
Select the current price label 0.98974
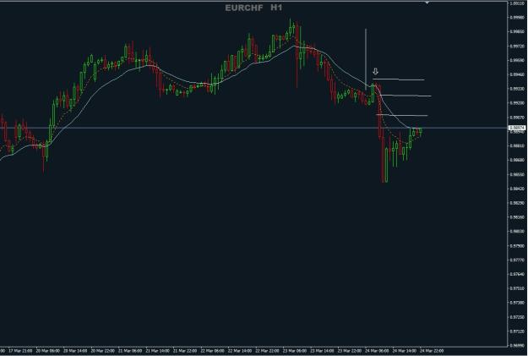click(x=517, y=128)
